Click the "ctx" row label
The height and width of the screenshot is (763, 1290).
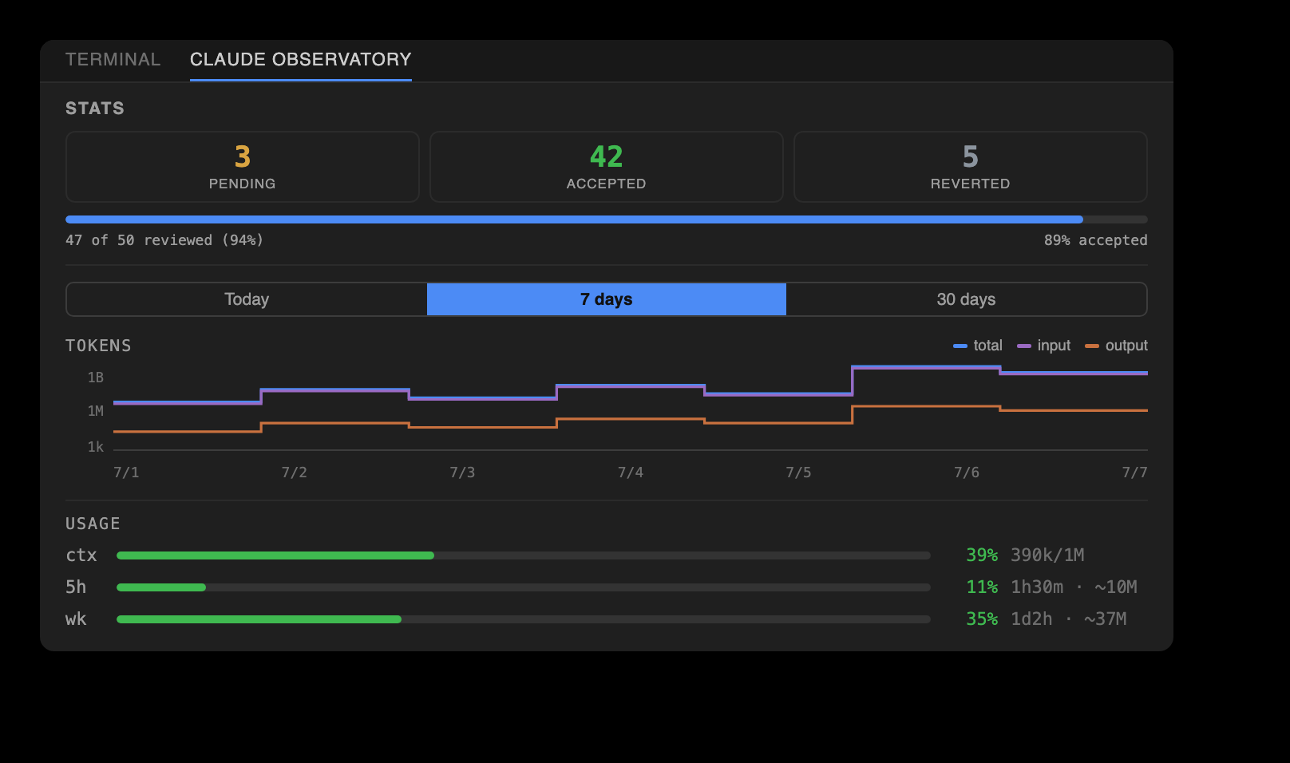pos(81,555)
